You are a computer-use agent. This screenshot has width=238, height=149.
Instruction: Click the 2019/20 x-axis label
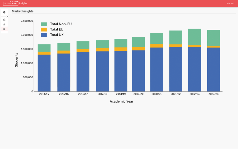(x=139, y=94)
